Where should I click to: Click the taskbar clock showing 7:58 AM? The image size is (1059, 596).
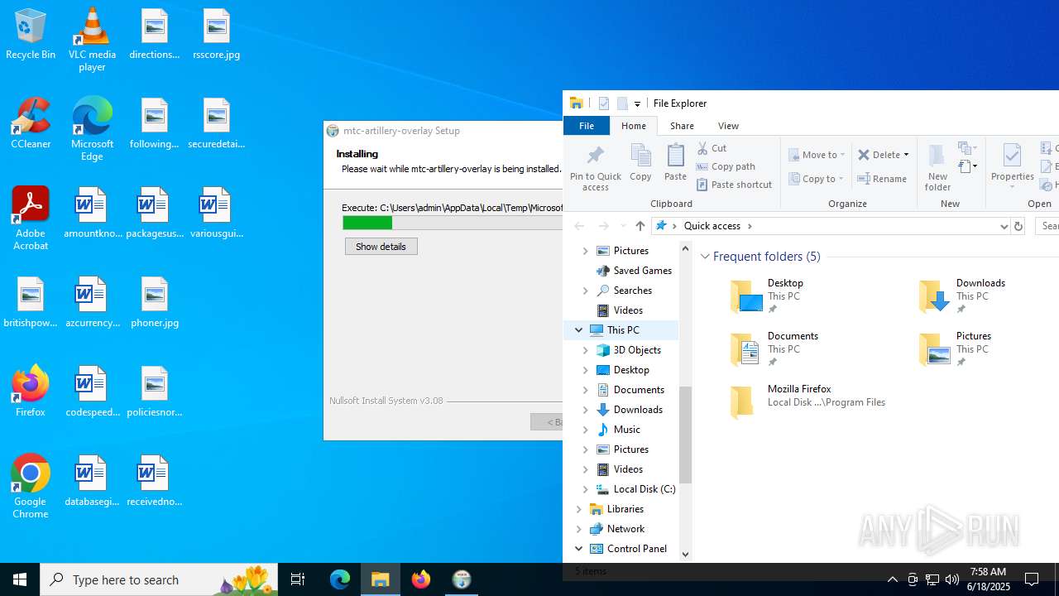(989, 579)
